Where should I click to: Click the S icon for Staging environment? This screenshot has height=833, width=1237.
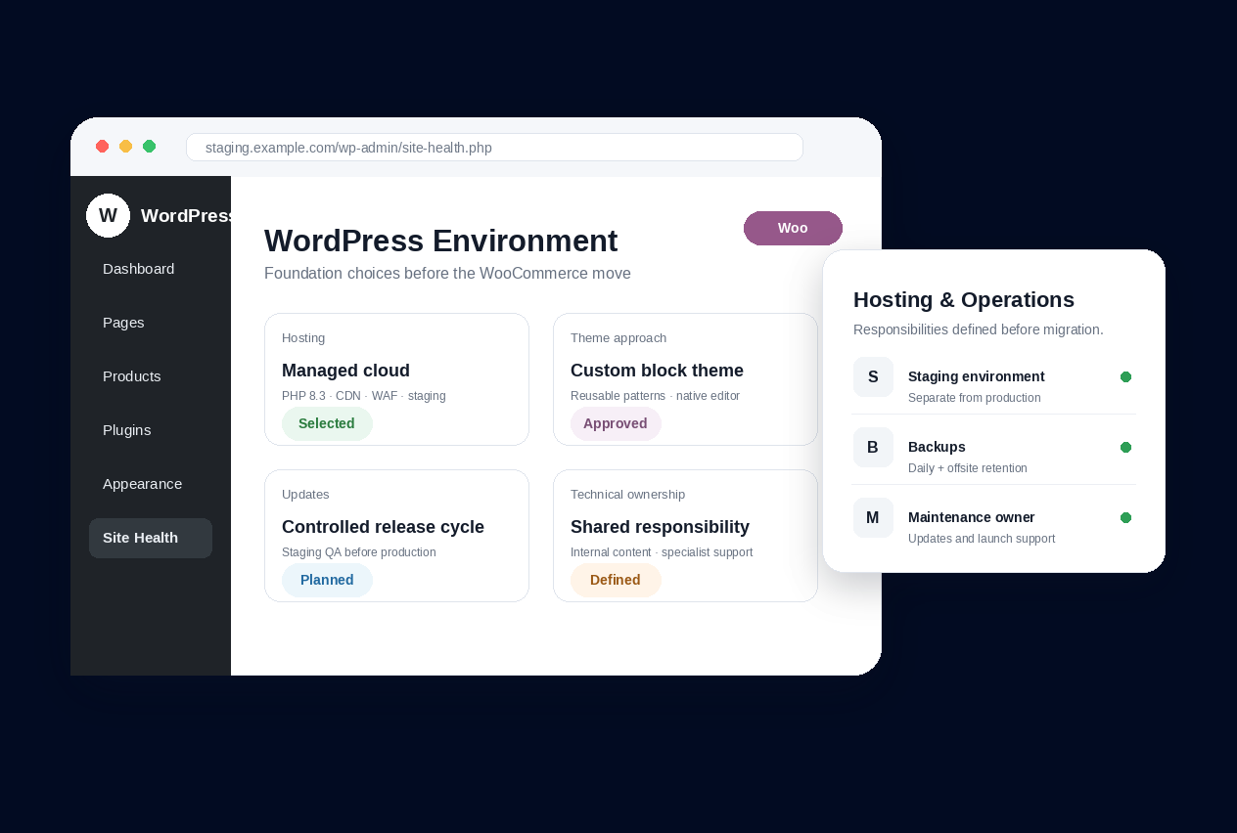pos(873,376)
